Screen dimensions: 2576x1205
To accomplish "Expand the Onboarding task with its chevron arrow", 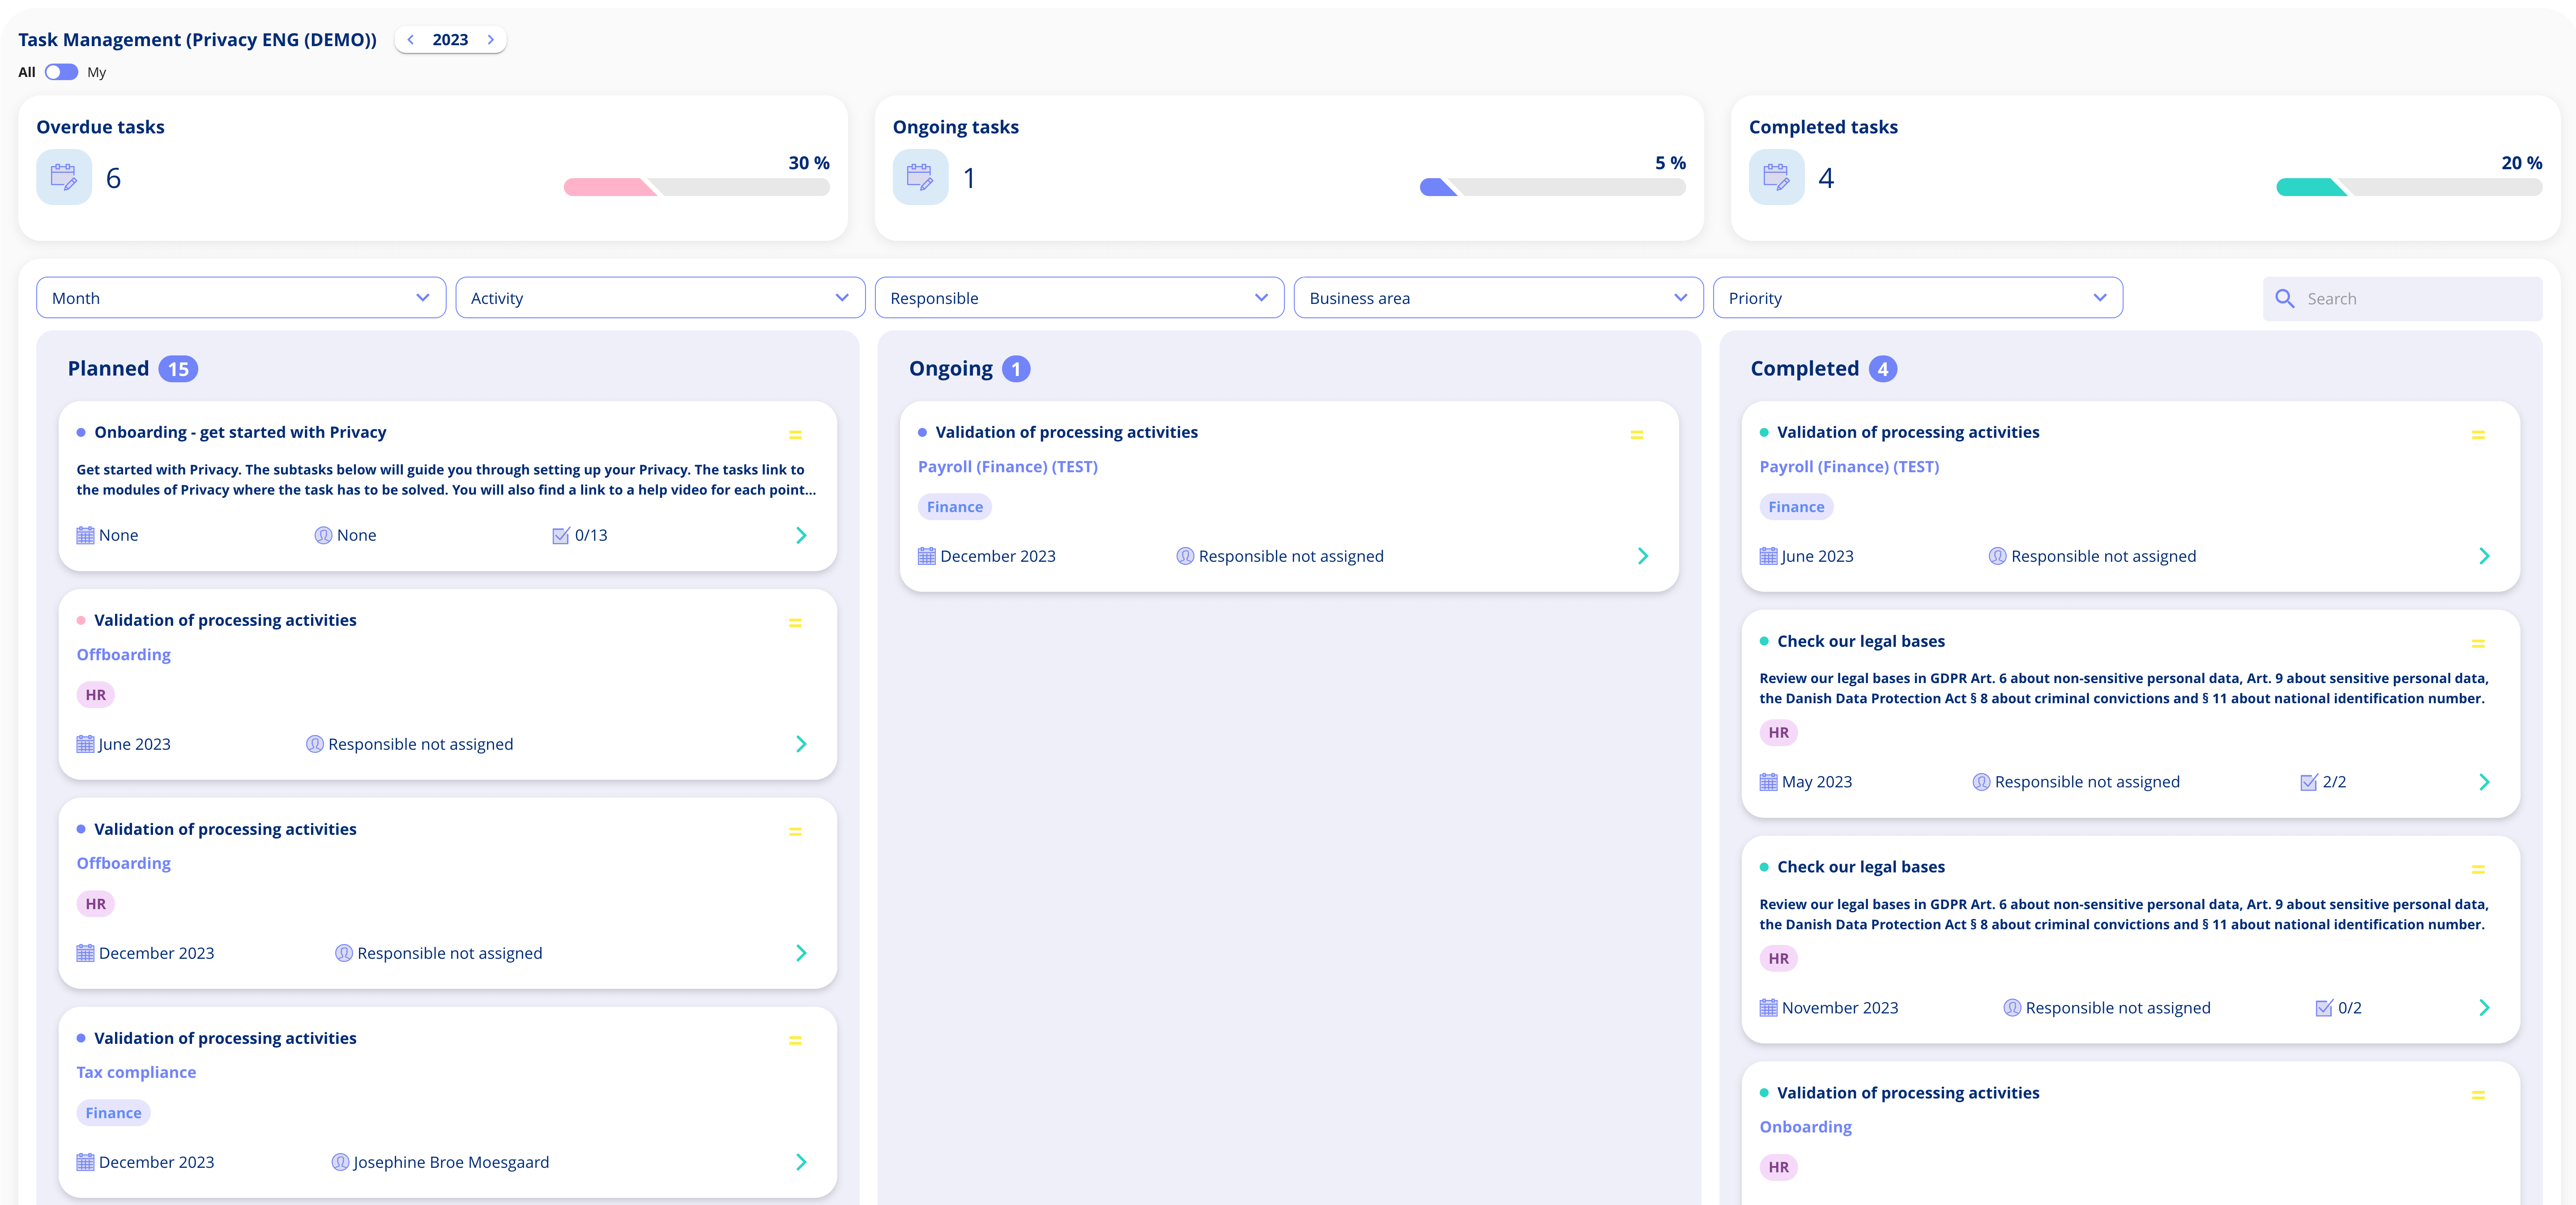I will [x=801, y=535].
